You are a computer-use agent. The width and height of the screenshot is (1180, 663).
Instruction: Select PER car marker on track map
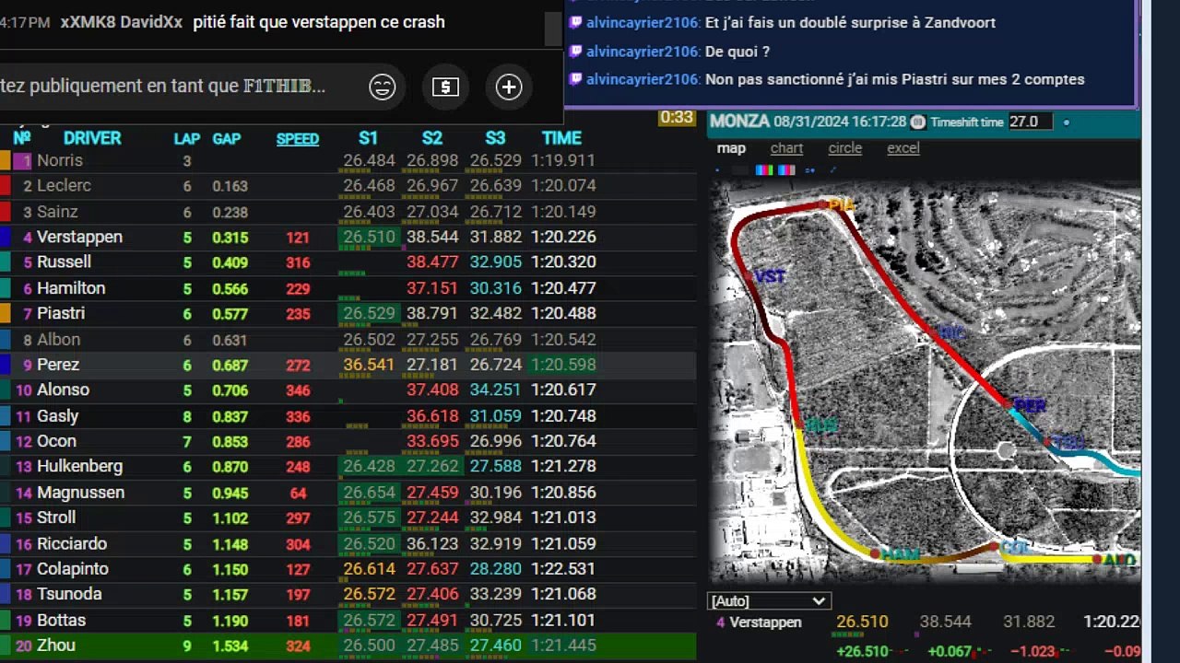click(1029, 405)
